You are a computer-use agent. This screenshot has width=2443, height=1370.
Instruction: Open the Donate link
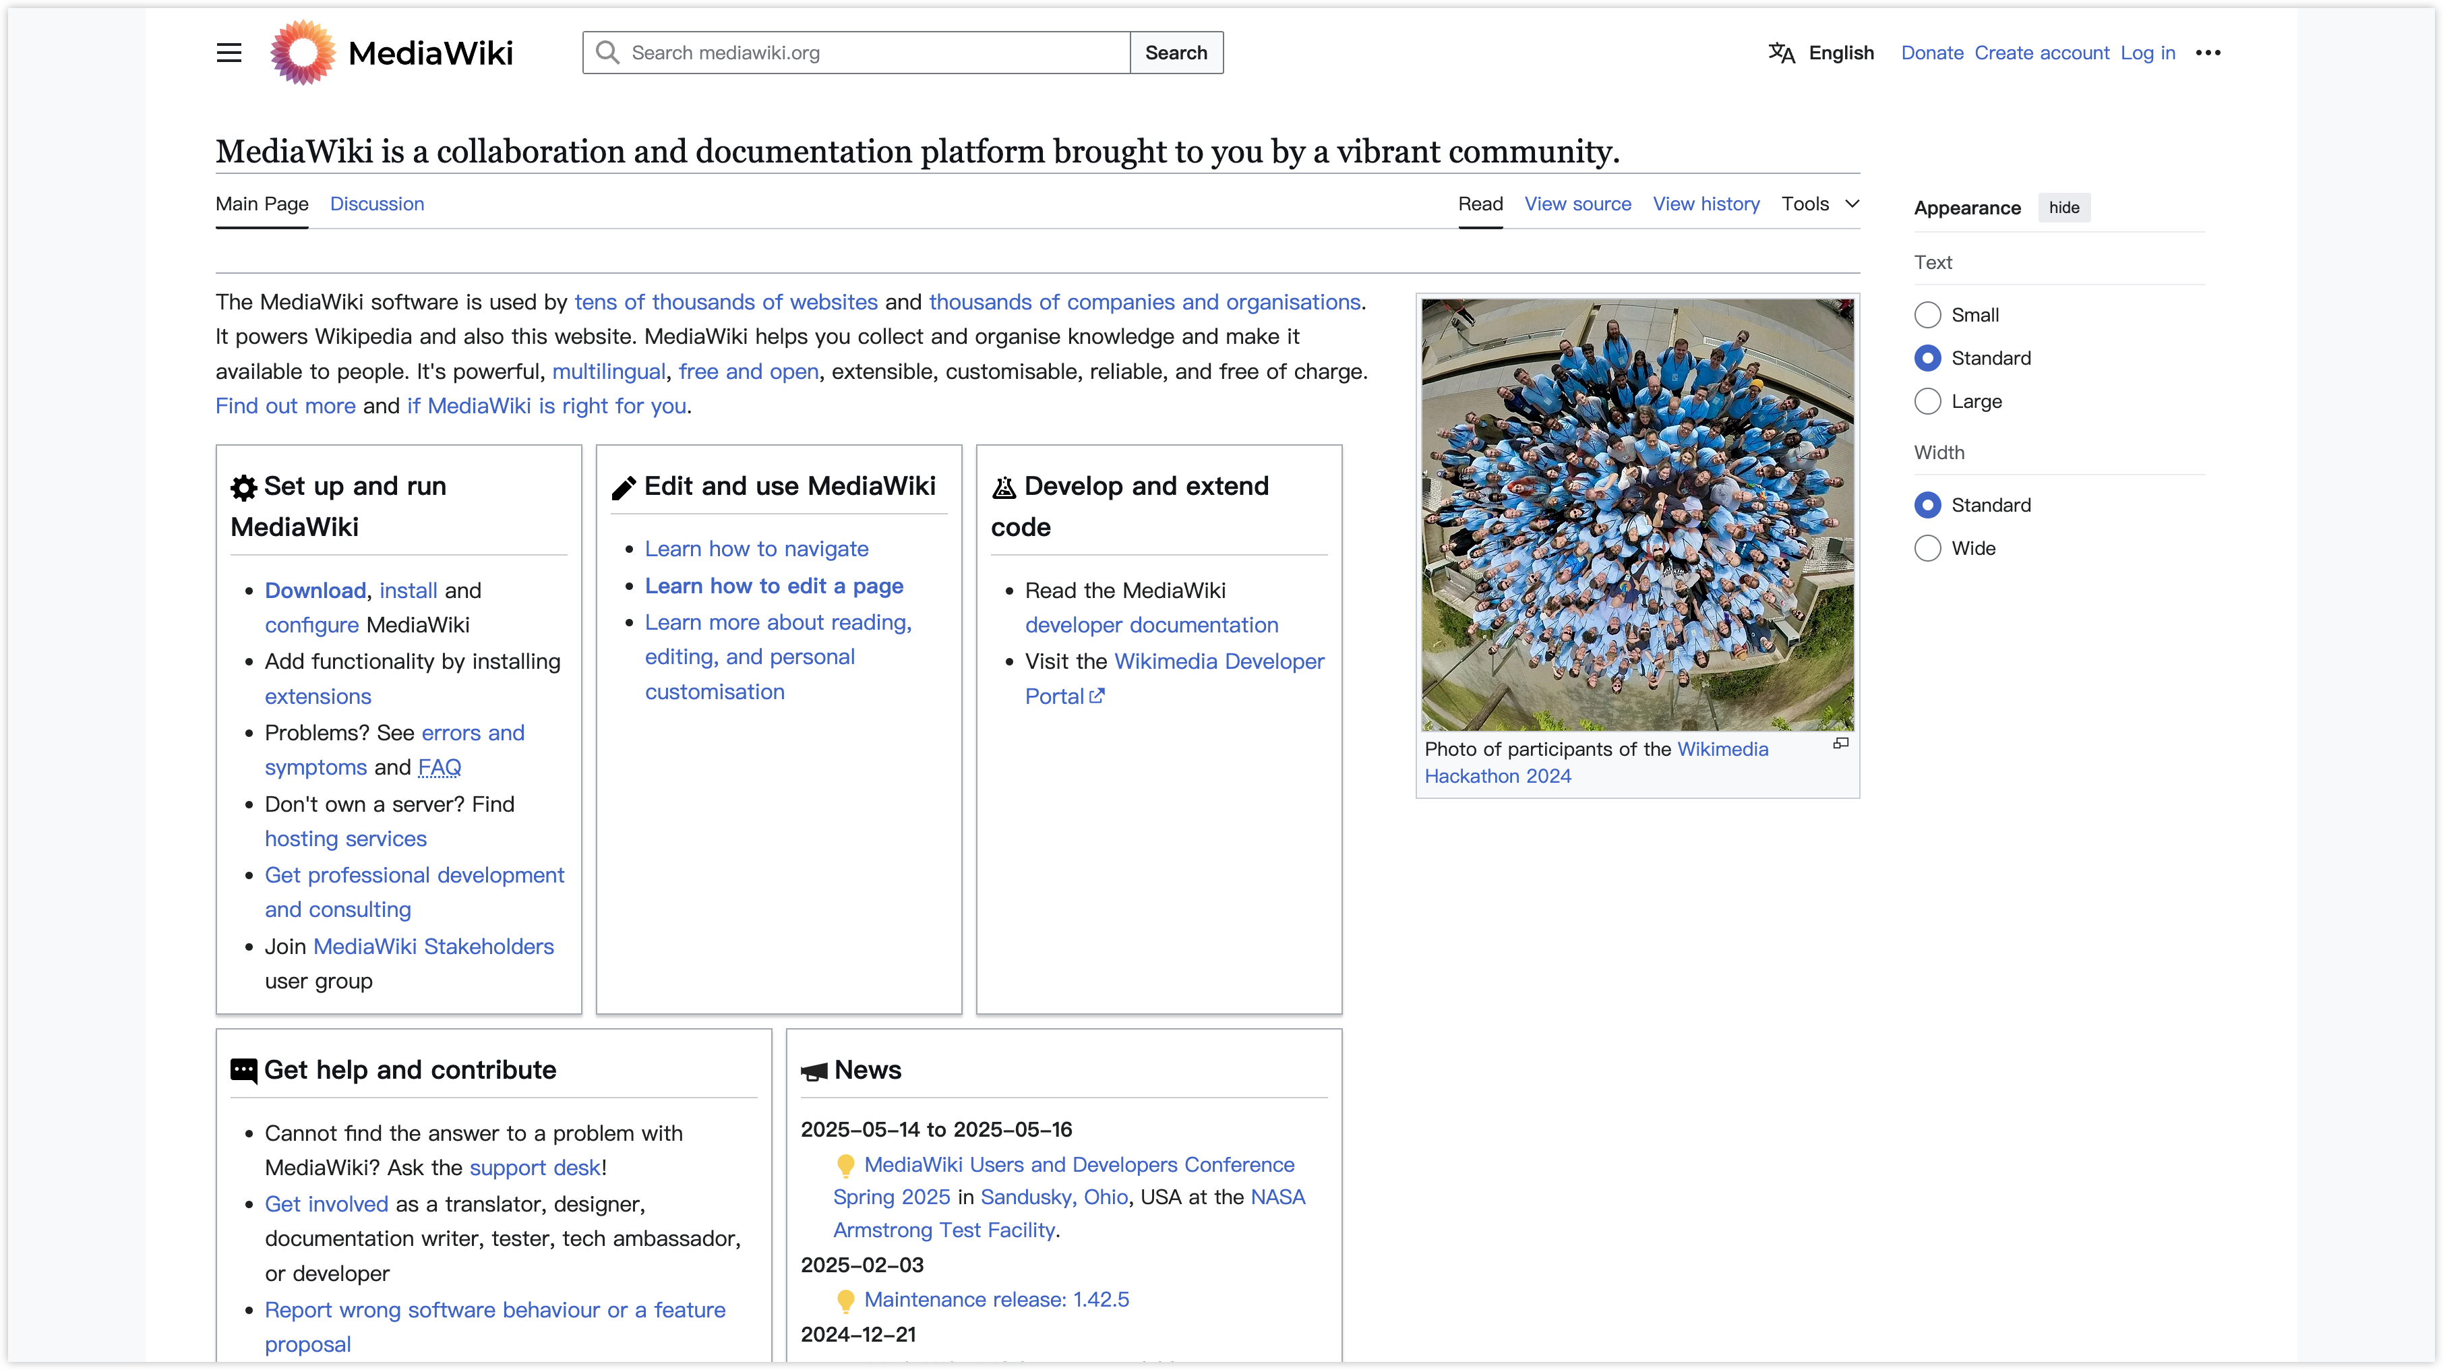pos(1932,53)
